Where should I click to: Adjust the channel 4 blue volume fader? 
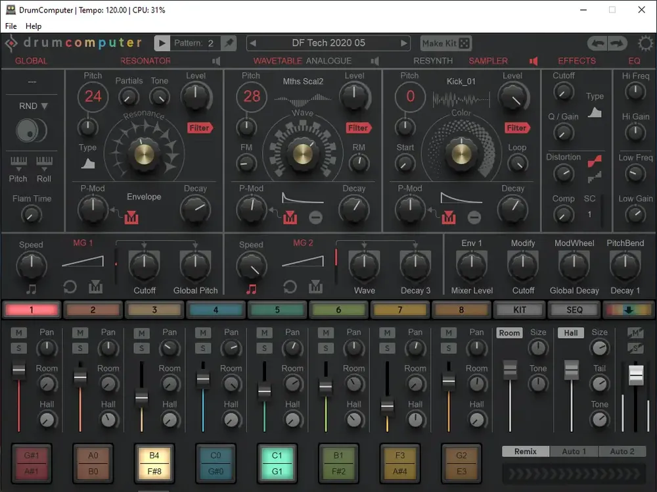[x=203, y=379]
